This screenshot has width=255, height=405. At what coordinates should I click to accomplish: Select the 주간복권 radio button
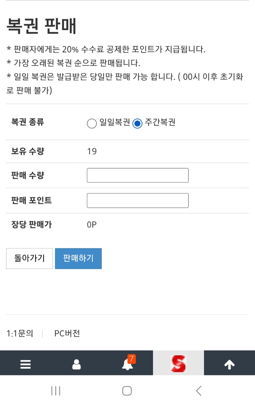pos(137,124)
